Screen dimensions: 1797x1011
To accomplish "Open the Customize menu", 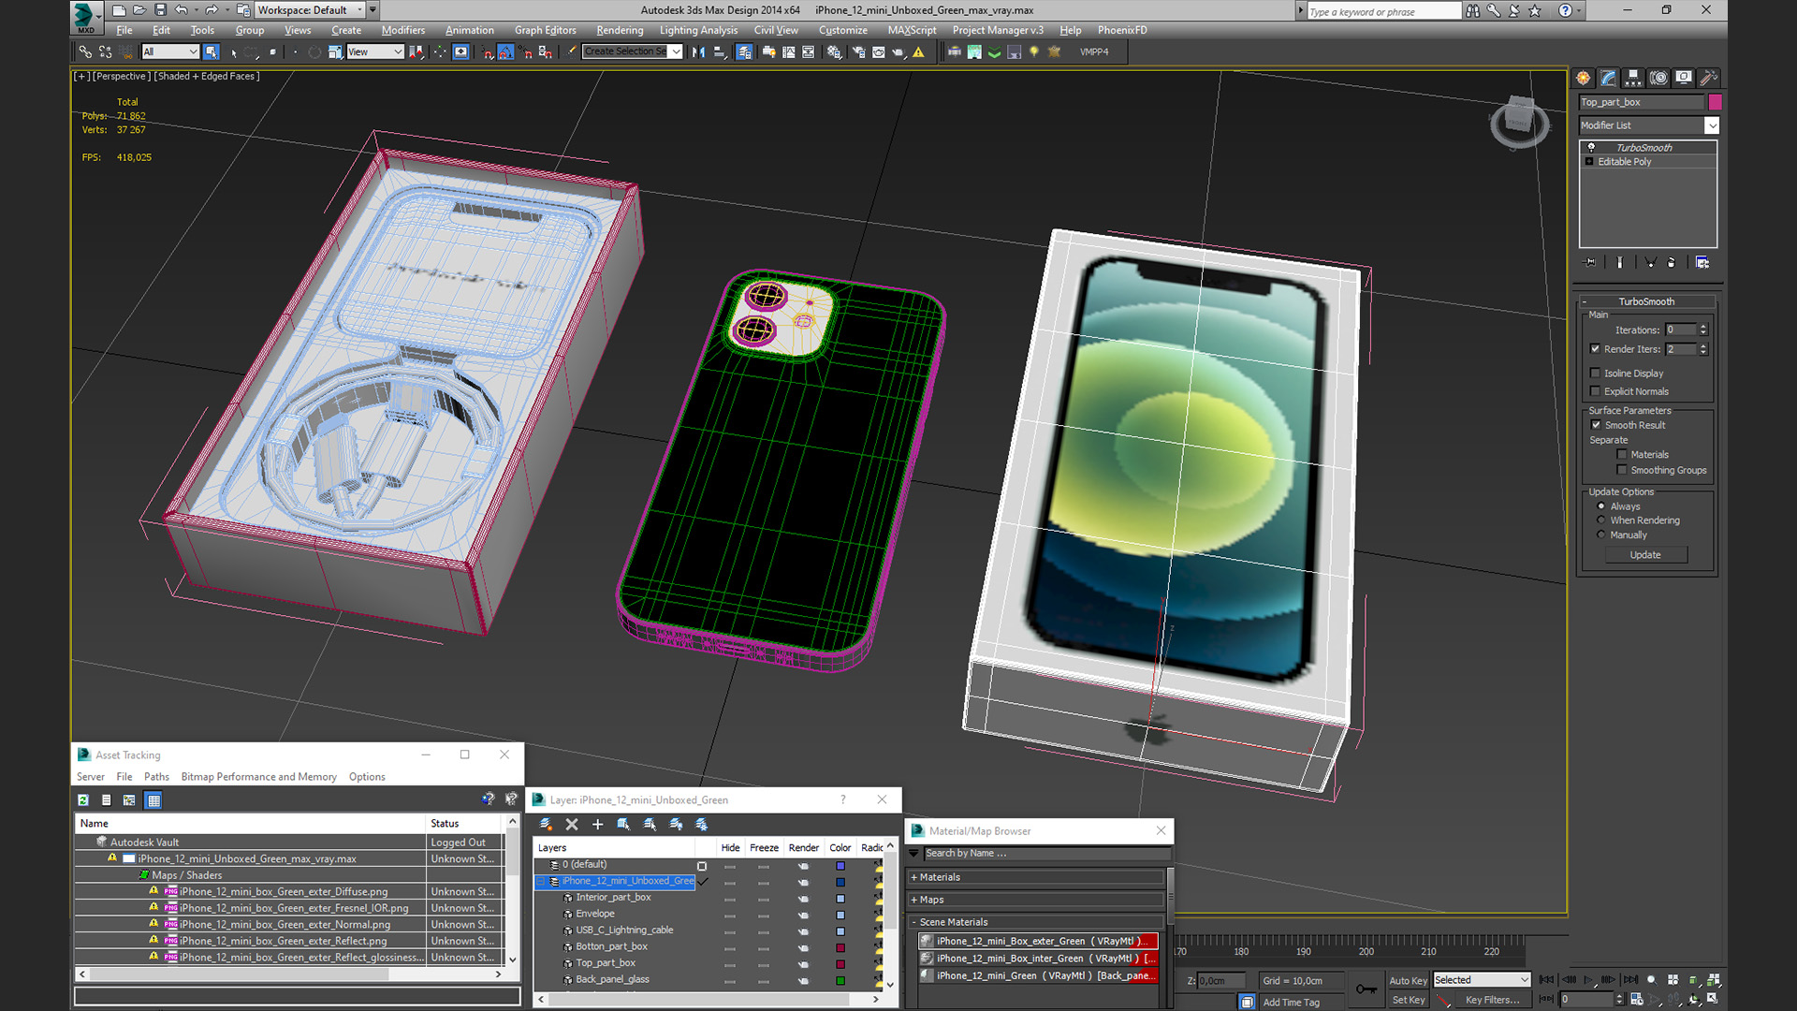I will 842,30.
